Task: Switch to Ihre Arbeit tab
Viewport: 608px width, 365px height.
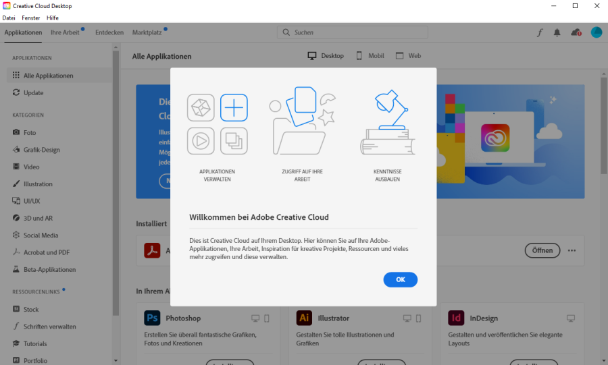Action: pyautogui.click(x=65, y=32)
